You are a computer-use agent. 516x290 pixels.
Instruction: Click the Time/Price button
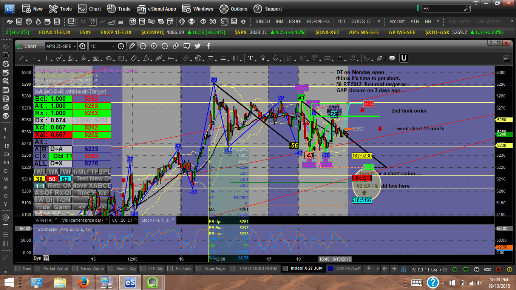[x=91, y=193]
